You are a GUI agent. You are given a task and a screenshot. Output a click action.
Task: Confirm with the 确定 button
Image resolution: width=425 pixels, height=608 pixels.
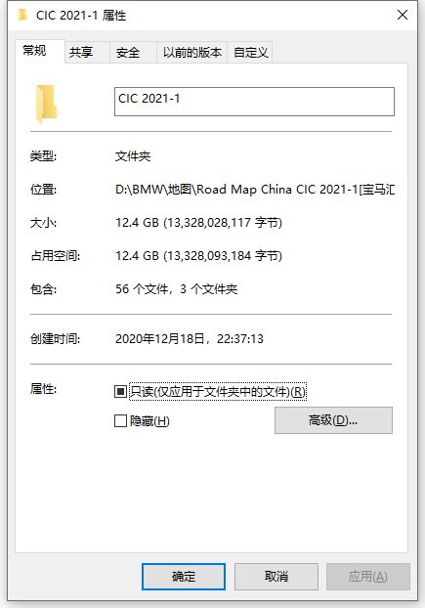click(184, 577)
